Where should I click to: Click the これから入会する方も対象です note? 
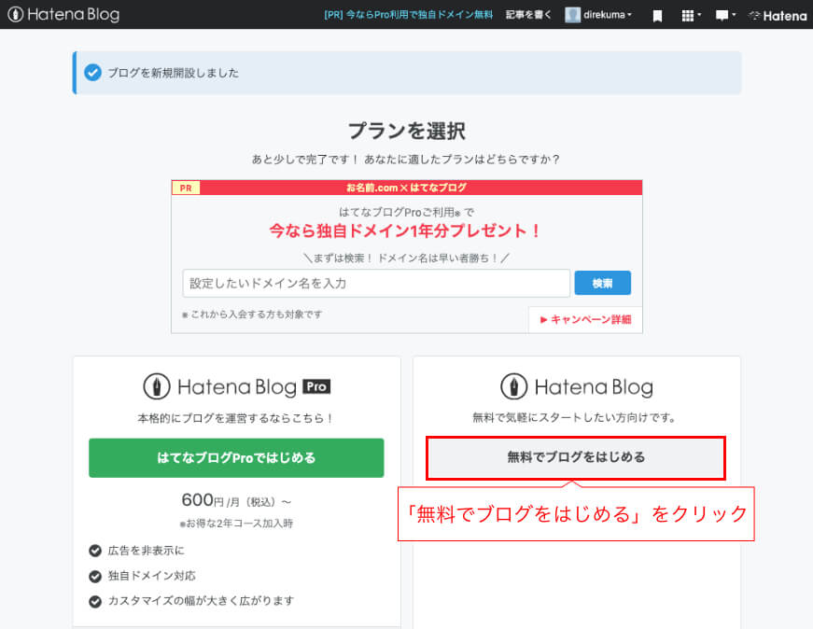252,314
